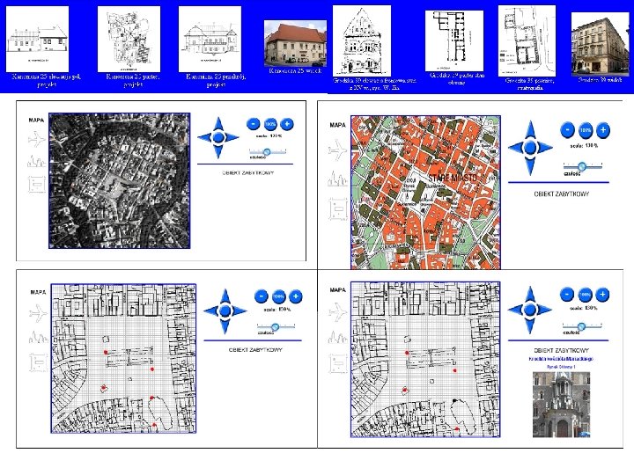Select fortress plan icon beside Stare Miasto map

point(338,208)
